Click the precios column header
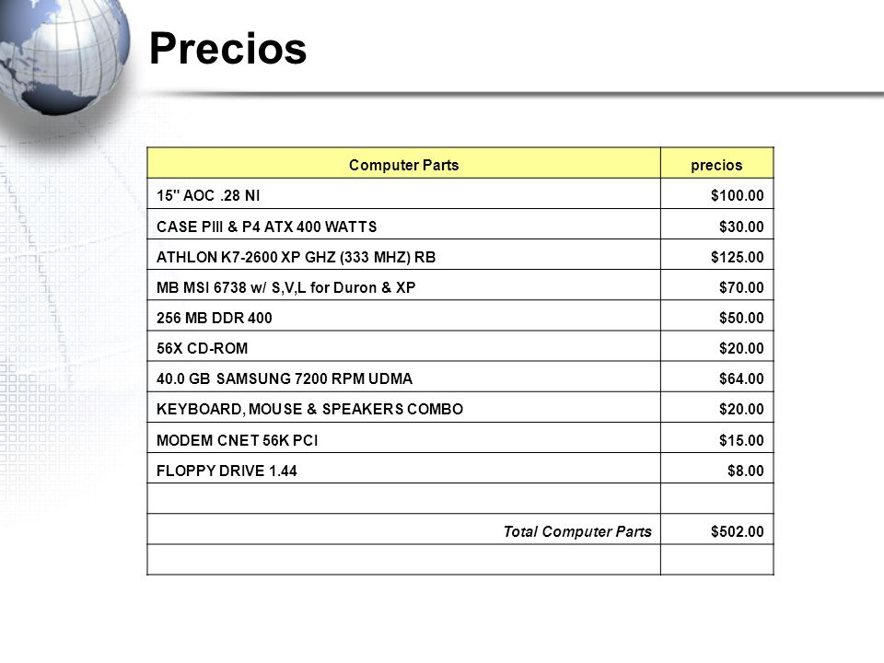 coord(716,164)
